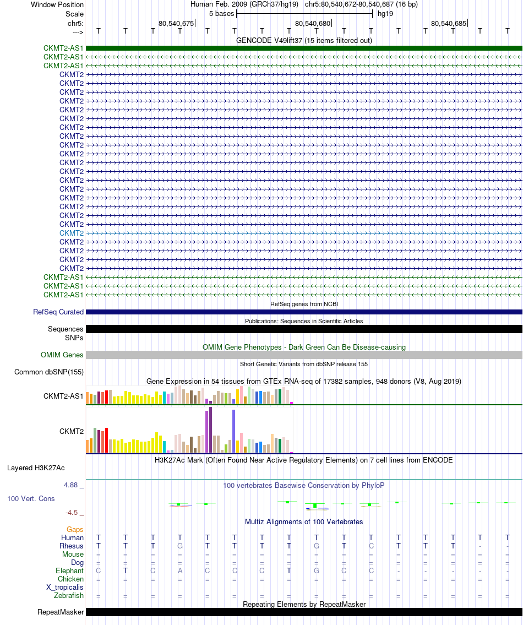Click the Mouse alignment row label

click(73, 555)
